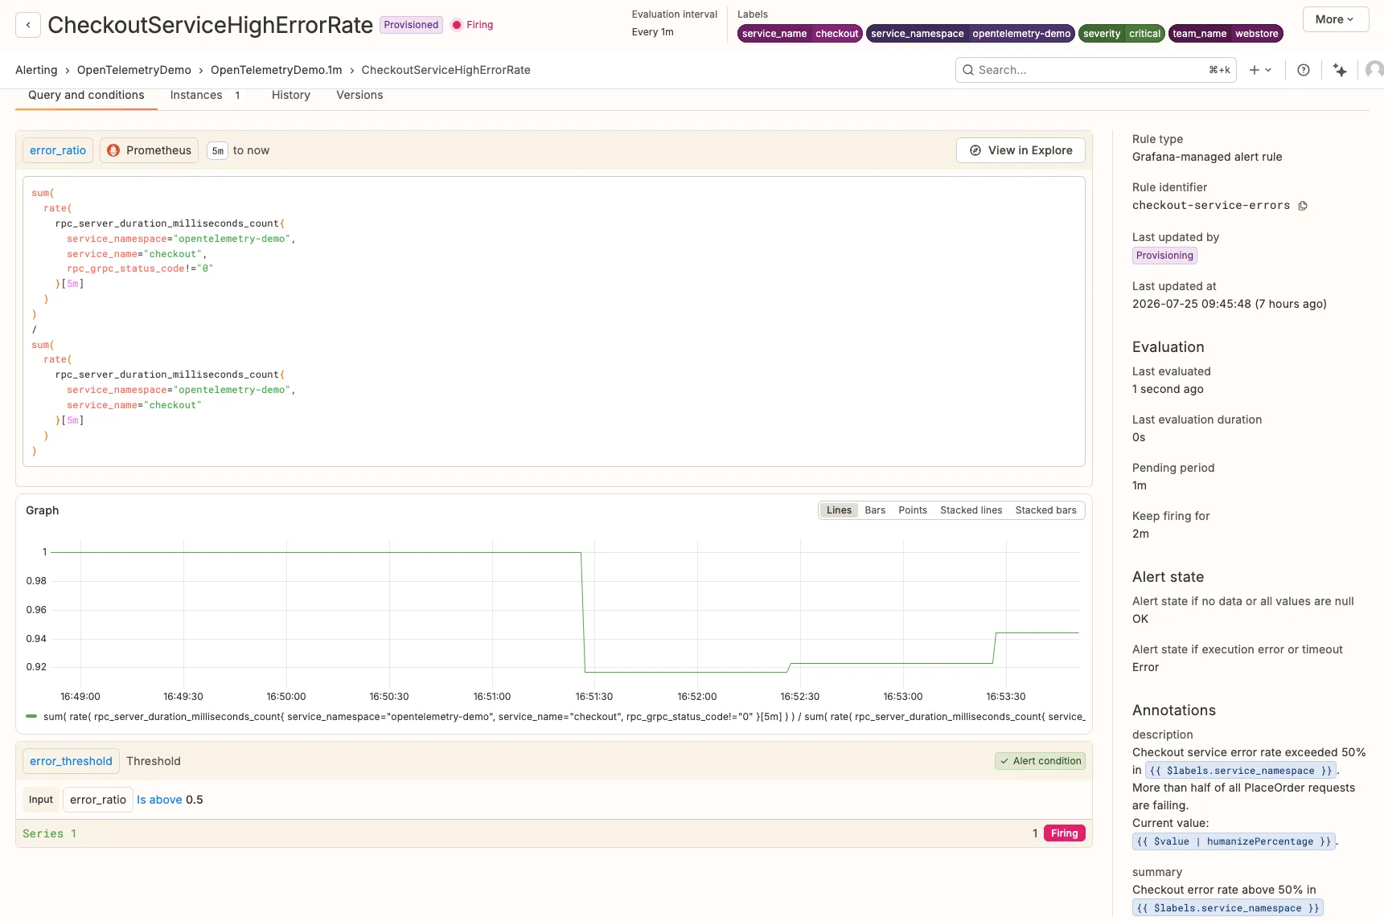Screen dimensions: 1384x921
Task: Click the OpenTelemetryDemo breadcrumb link
Action: [134, 70]
